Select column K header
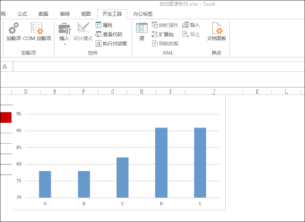 (x=258, y=91)
